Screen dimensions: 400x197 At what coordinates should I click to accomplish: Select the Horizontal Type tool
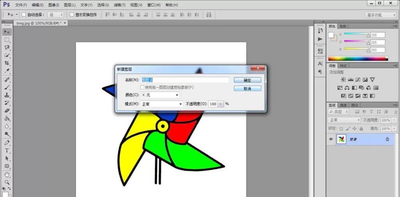pyautogui.click(x=7, y=150)
